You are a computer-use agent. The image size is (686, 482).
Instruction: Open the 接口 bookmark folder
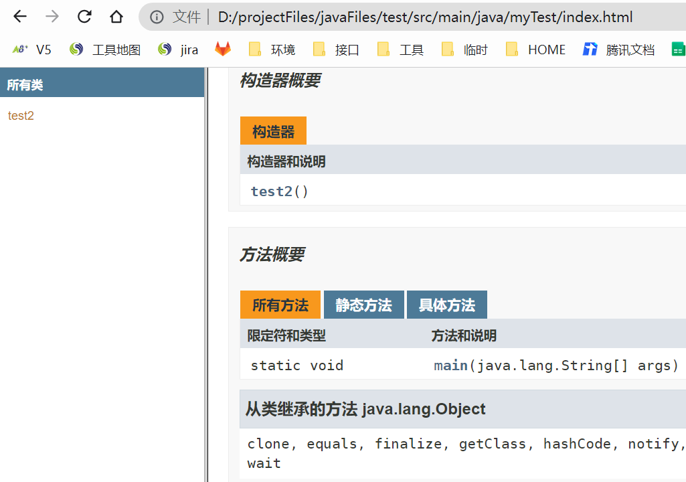(x=336, y=50)
